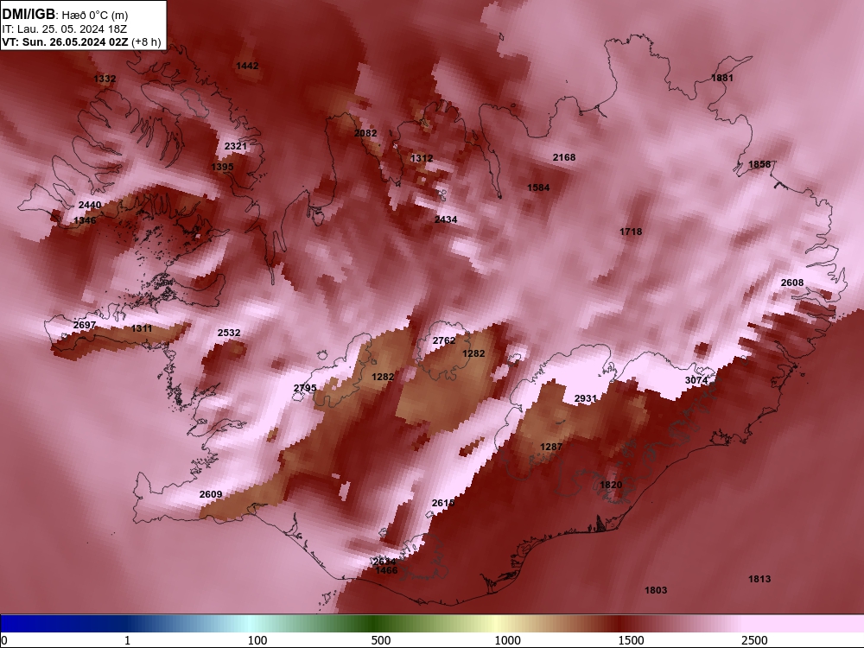Click the 2168 map value
The image size is (864, 648).
click(563, 157)
